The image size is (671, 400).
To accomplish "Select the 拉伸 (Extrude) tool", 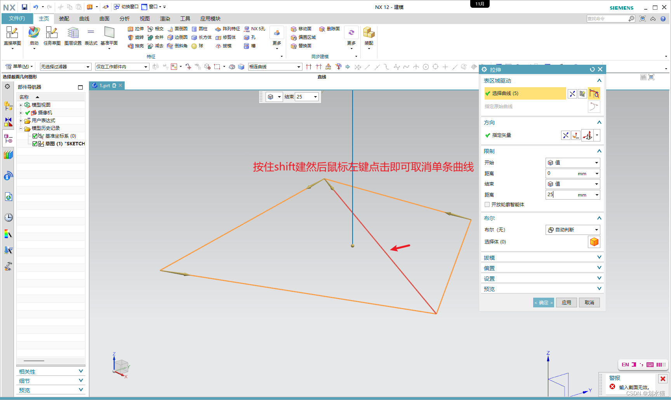I will pyautogui.click(x=136, y=28).
